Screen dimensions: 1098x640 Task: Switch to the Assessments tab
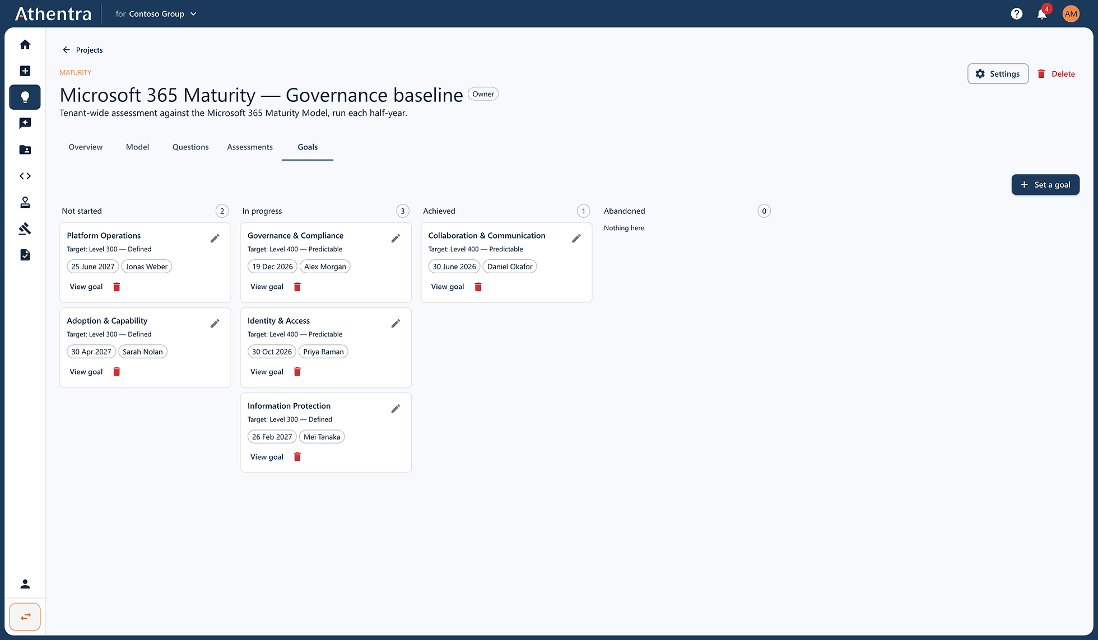[x=250, y=147]
